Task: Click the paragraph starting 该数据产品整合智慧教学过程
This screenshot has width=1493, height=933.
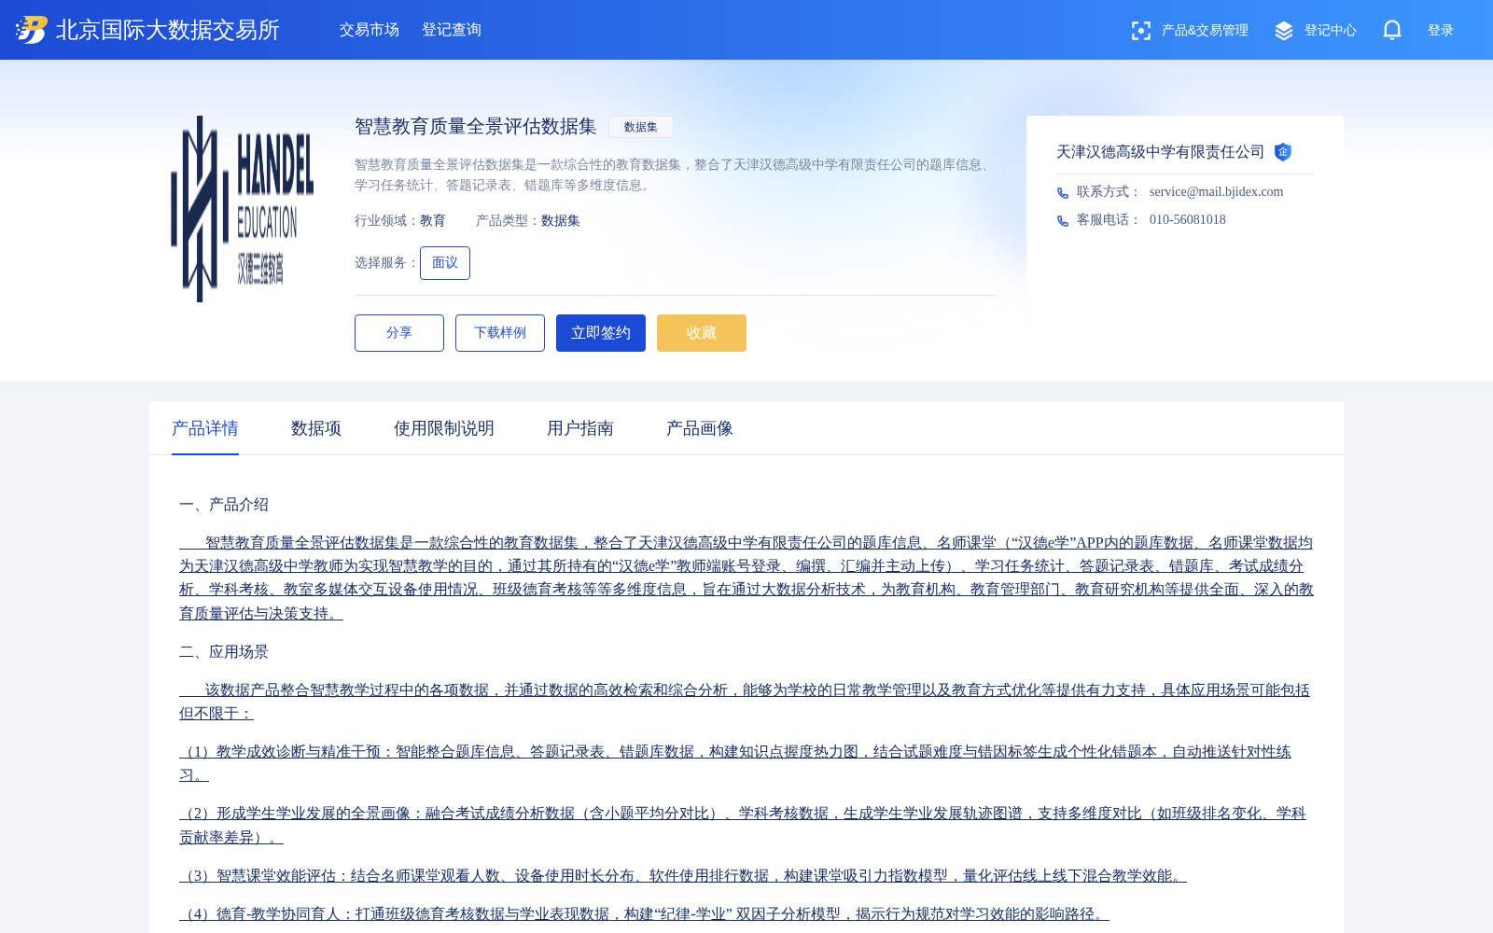Action: click(745, 702)
